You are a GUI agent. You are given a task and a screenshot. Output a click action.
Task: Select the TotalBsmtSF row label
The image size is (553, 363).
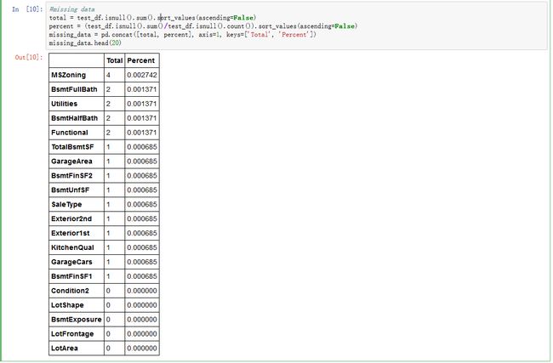[x=72, y=147]
